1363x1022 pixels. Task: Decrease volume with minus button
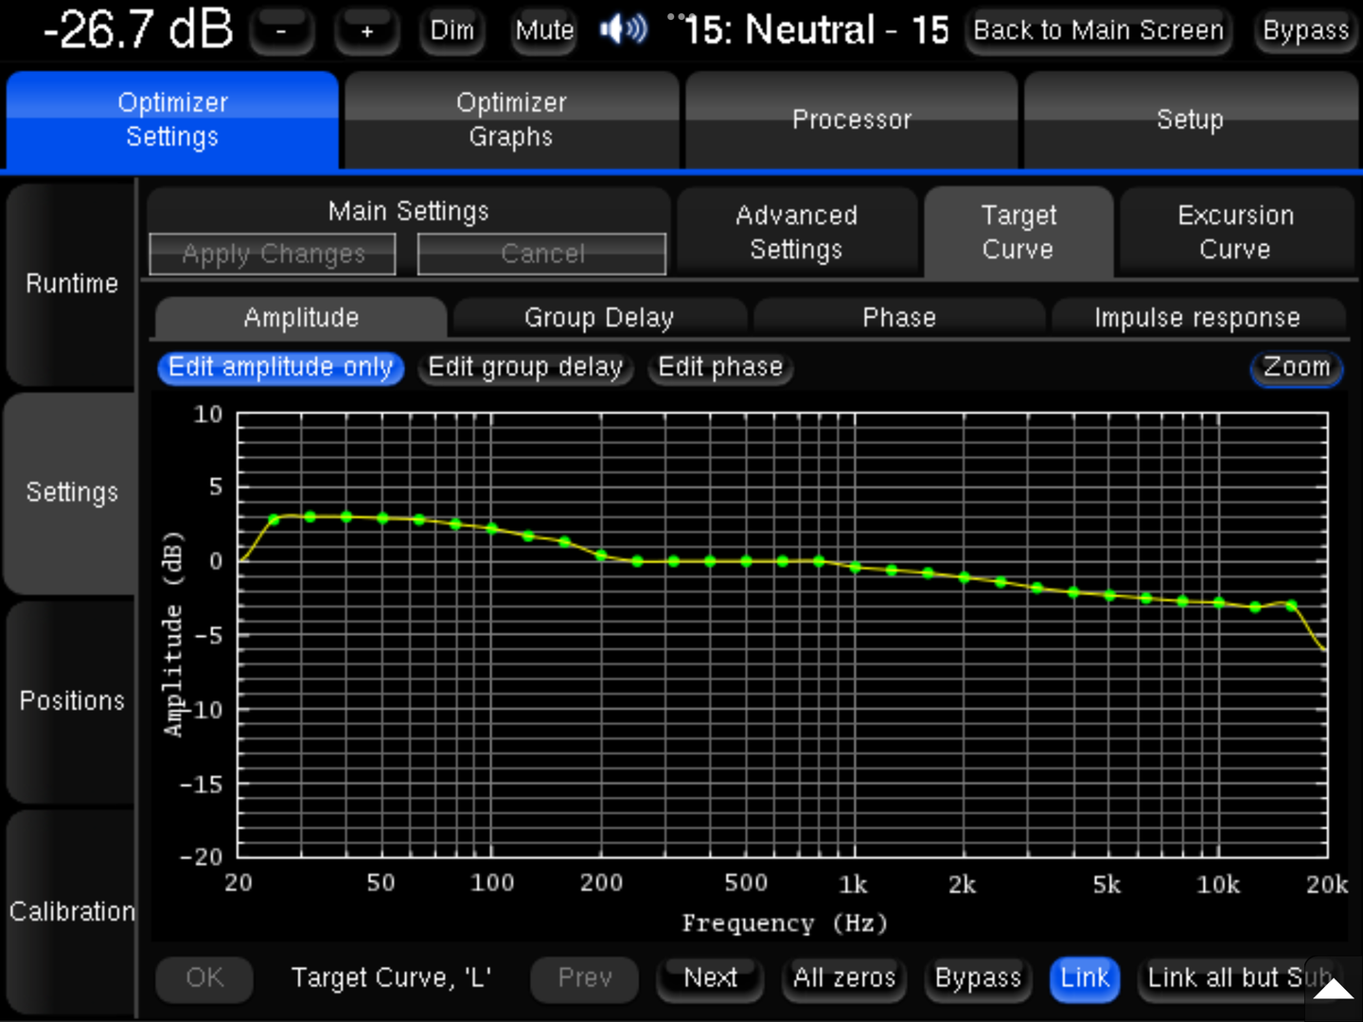click(x=281, y=31)
